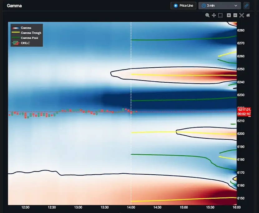Click the 6250 price axis label
This screenshot has height=213, width=259.
click(x=241, y=69)
